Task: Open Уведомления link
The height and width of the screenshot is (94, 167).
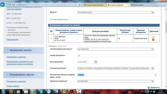Action: tap(12, 39)
